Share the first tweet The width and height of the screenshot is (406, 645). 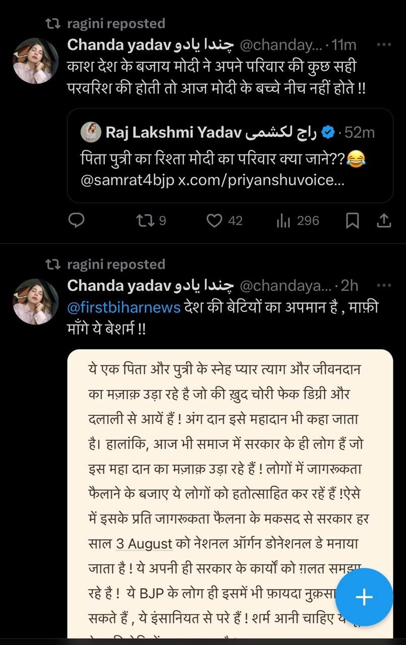pyautogui.click(x=383, y=221)
